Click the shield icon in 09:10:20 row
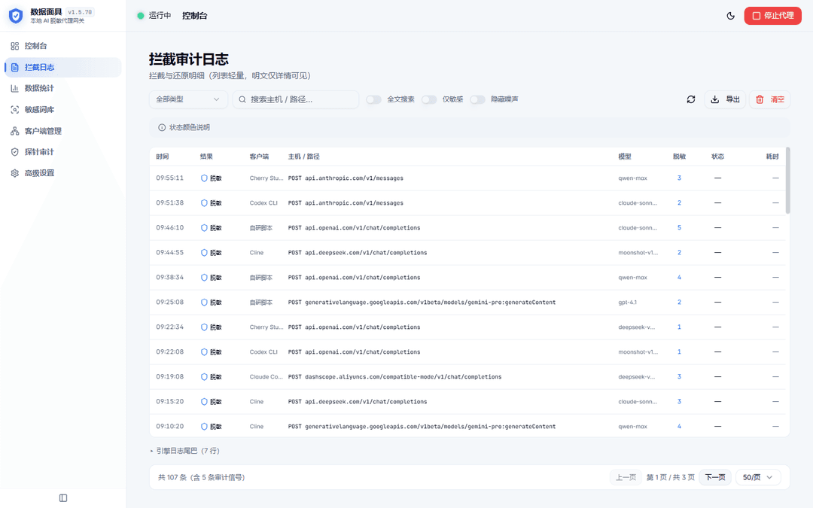Screen dimensions: 813x508 [x=204, y=427]
